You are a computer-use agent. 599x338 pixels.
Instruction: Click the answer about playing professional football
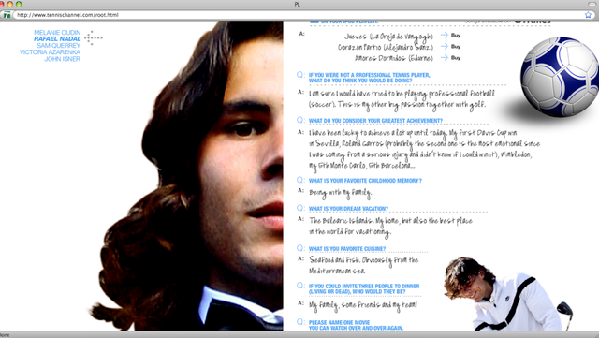tap(402, 99)
